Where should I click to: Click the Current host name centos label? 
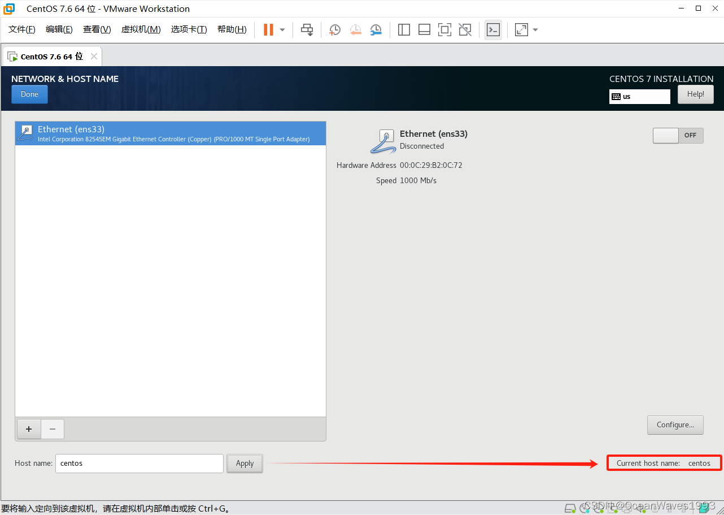664,464
